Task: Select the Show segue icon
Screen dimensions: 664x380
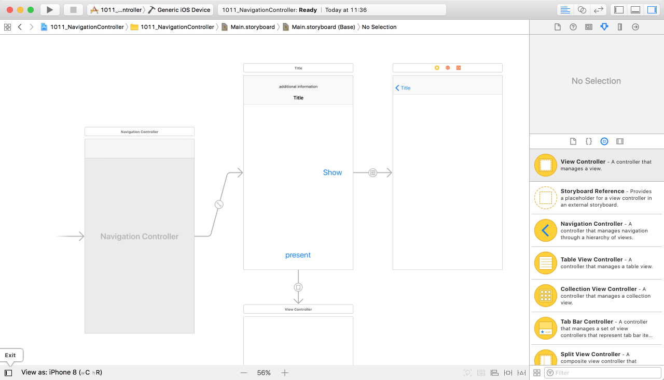Action: pyautogui.click(x=372, y=173)
